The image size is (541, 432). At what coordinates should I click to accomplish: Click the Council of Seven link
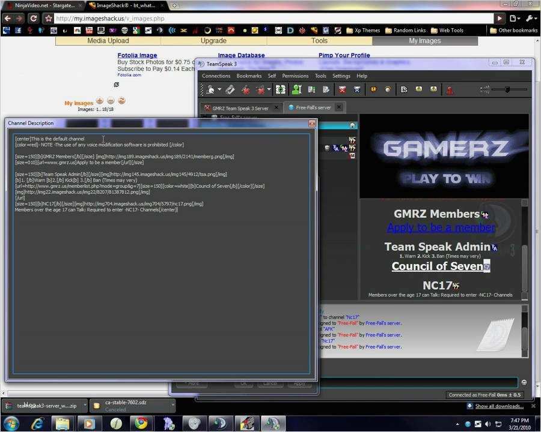437,266
